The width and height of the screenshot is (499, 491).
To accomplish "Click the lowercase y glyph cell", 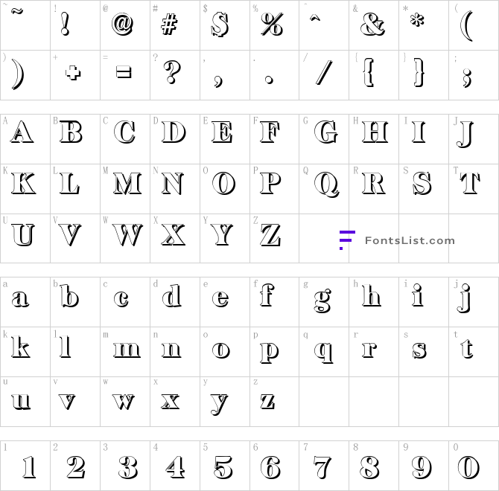I will tap(225, 402).
